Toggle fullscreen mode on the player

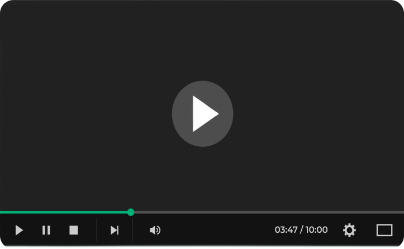click(384, 230)
